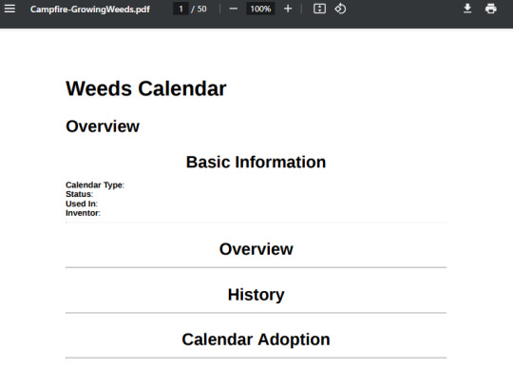
Task: Click the total page count '/ 50'
Action: coord(199,9)
